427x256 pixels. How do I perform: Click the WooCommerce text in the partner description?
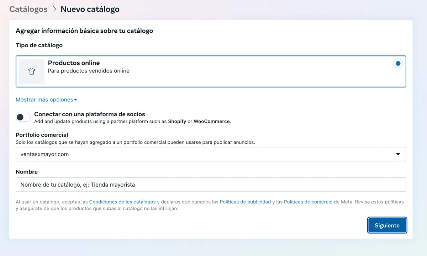211,121
